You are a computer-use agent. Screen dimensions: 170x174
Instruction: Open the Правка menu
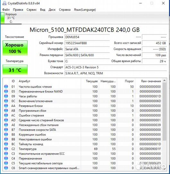pos(18,10)
